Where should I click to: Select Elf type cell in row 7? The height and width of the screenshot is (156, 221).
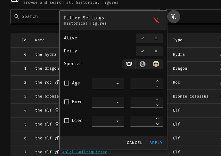point(176,152)
